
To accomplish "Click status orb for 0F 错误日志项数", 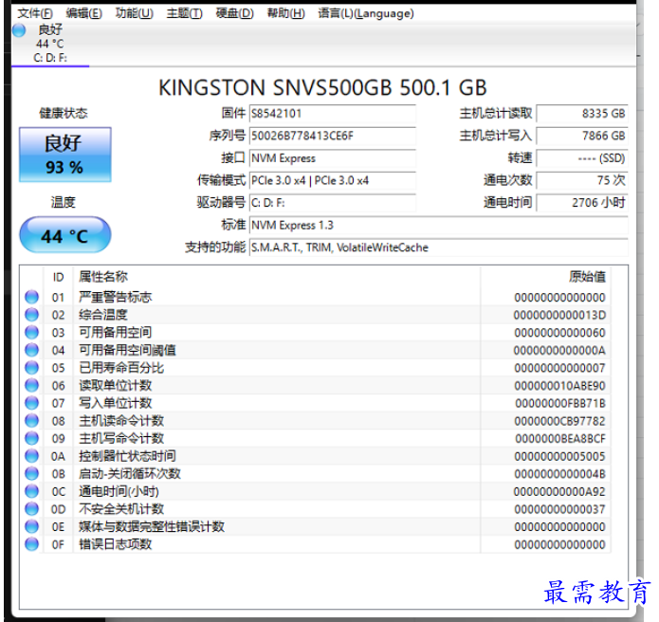I will tap(31, 544).
